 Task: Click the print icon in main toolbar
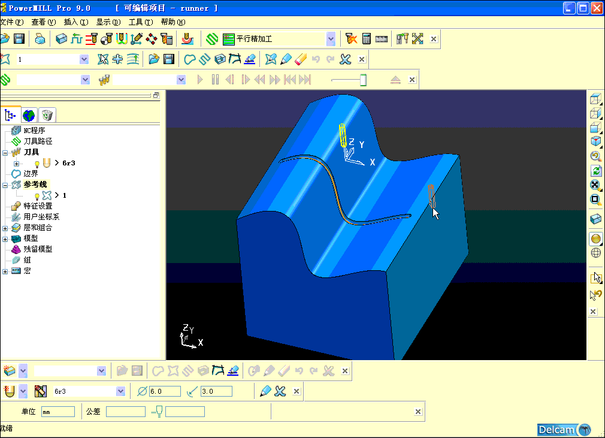40,38
